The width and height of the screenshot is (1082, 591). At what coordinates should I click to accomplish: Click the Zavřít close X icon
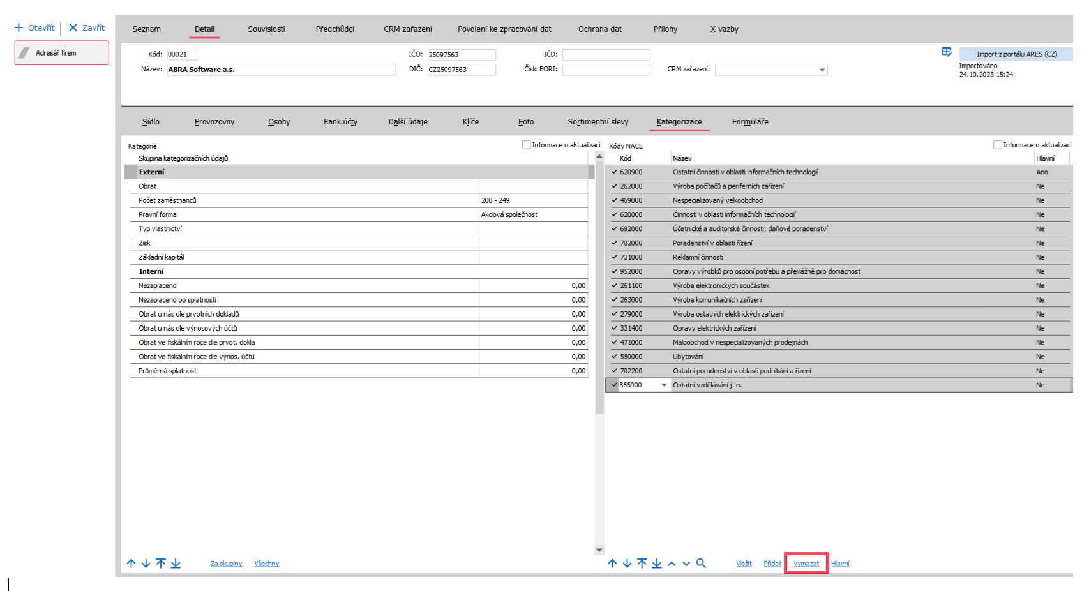click(x=73, y=27)
